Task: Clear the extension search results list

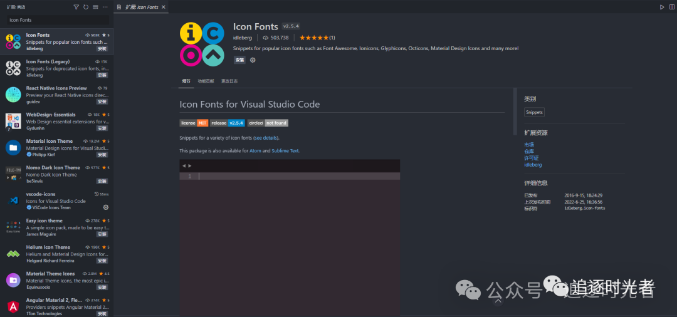Action: [x=95, y=7]
